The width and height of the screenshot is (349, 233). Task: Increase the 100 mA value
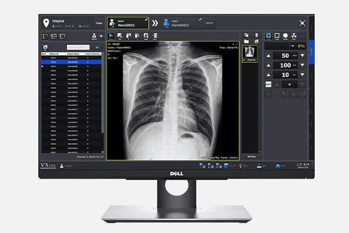point(268,65)
